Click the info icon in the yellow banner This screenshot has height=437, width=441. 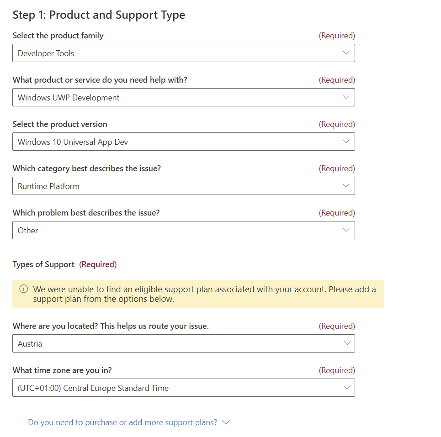[23, 289]
